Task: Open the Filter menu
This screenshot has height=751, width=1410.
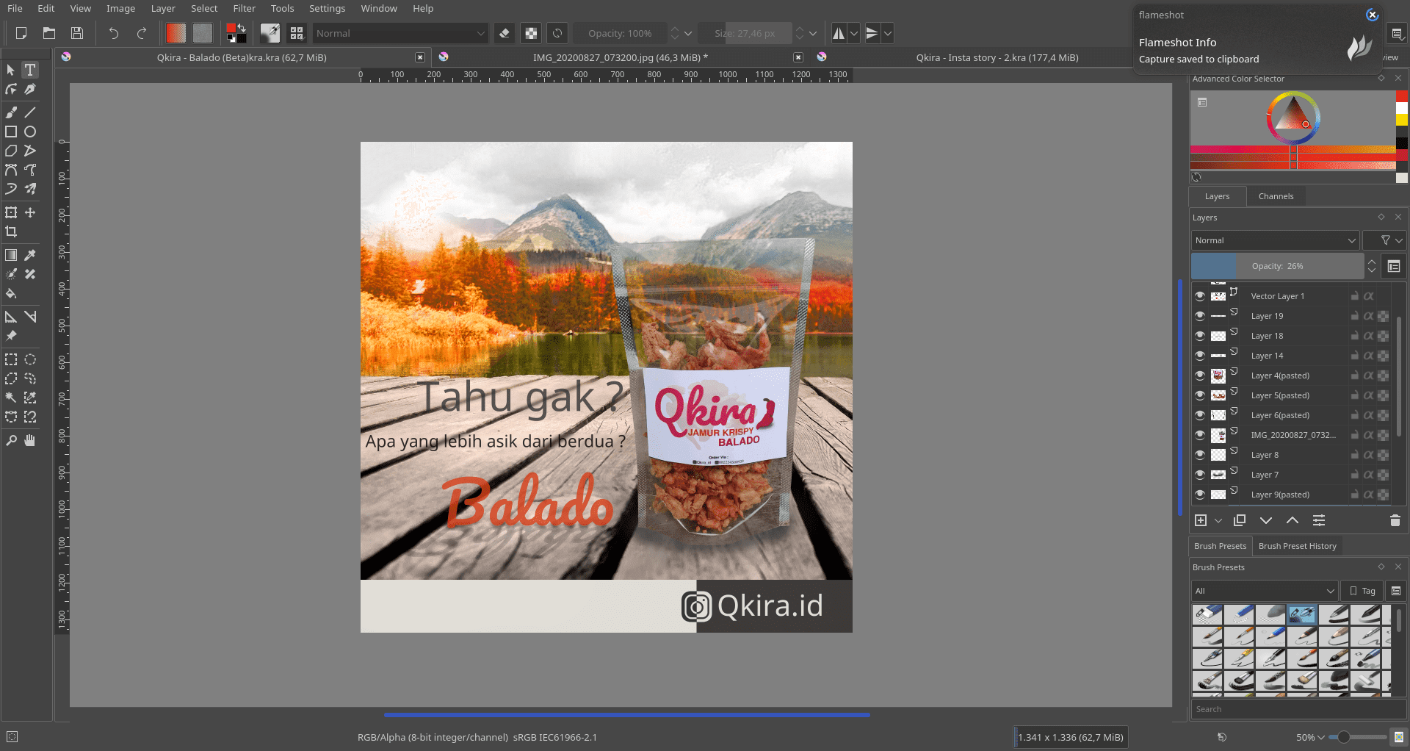Action: (x=245, y=8)
